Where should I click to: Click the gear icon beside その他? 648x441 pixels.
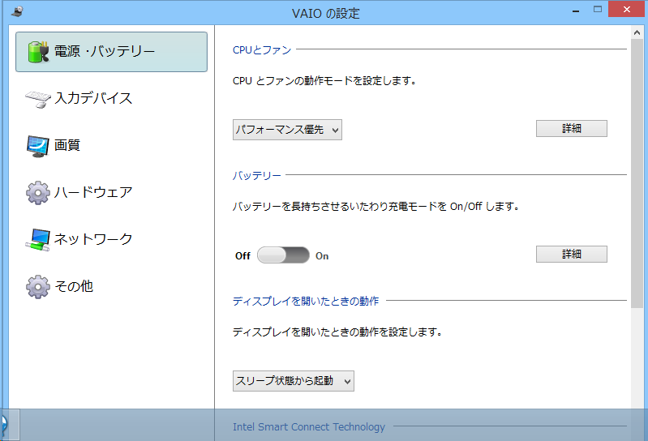[x=38, y=287]
